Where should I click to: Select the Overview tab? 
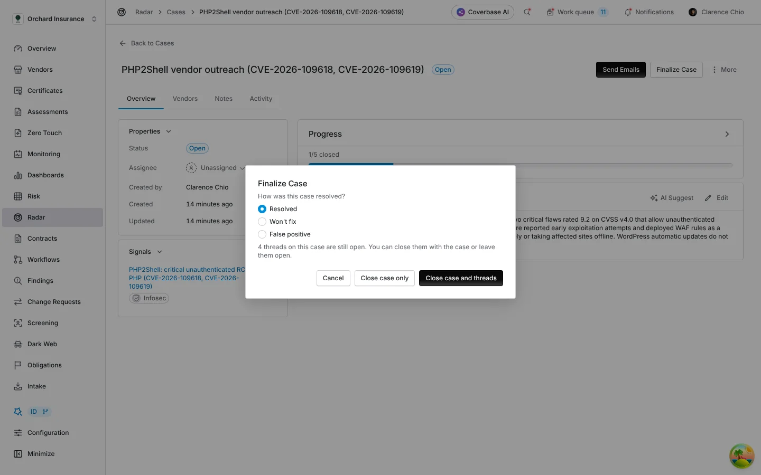click(x=141, y=99)
